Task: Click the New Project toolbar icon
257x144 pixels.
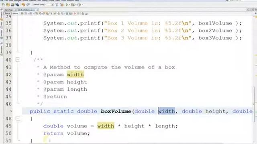Action: (x=8, y=5)
